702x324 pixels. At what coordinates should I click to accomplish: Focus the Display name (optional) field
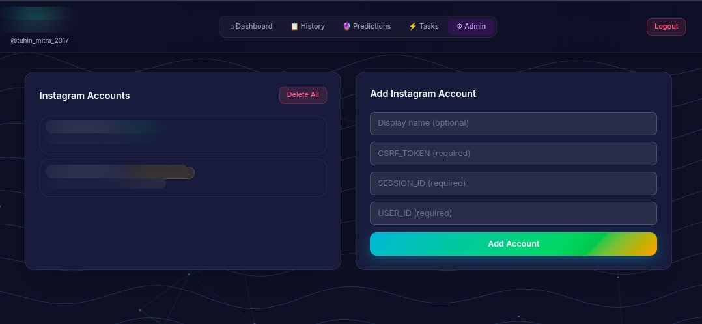[513, 123]
